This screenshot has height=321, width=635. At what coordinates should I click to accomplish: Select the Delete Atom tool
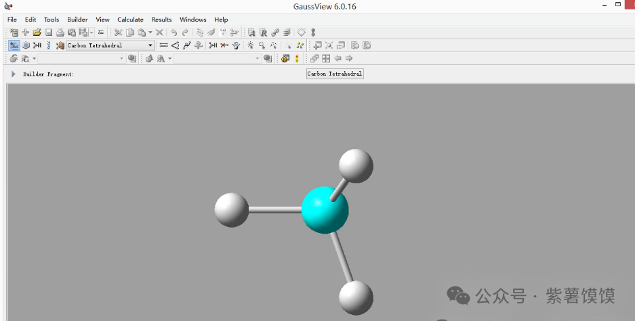(224, 45)
